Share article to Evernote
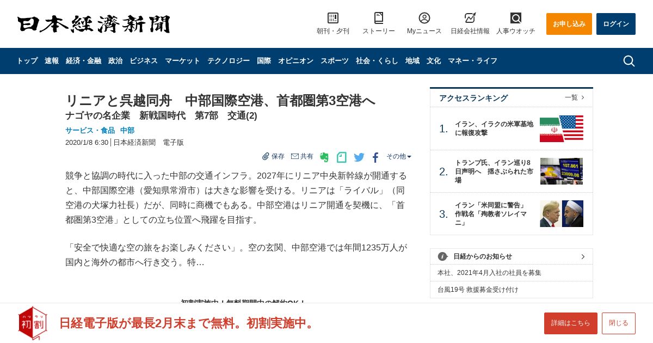The image size is (653, 343). (x=324, y=157)
